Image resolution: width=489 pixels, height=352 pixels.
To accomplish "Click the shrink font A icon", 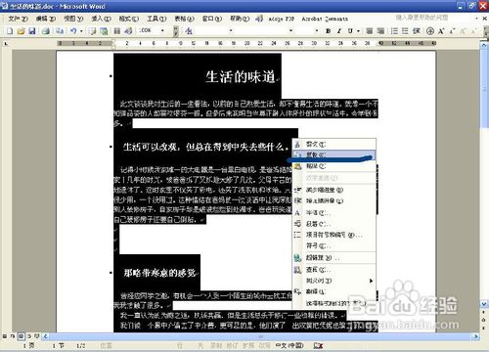I will pyautogui.click(x=452, y=31).
